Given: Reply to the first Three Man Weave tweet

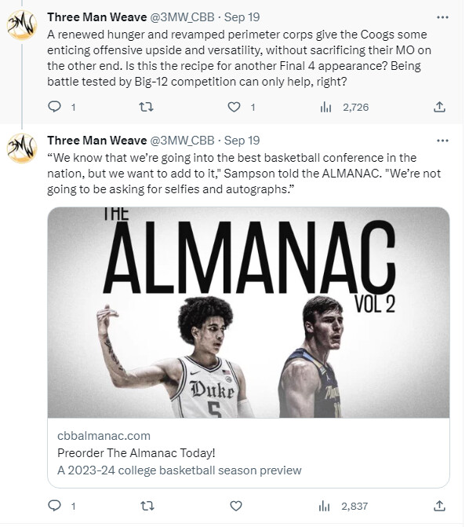Looking at the screenshot, I should point(55,108).
